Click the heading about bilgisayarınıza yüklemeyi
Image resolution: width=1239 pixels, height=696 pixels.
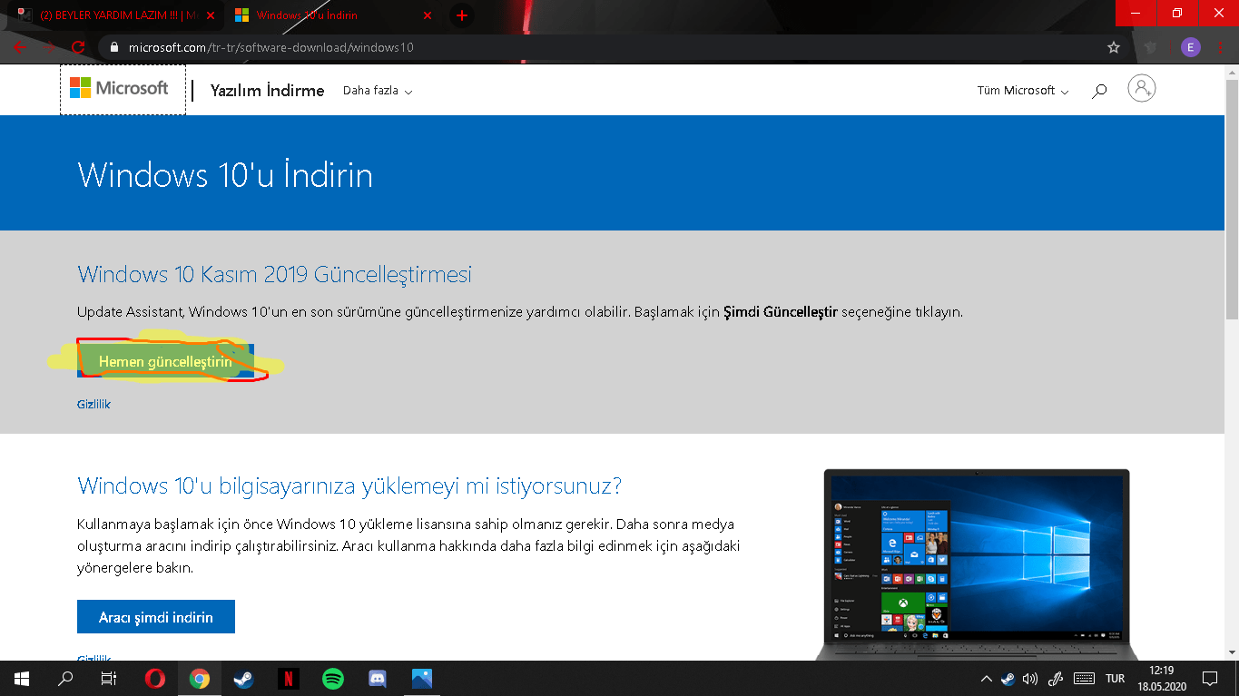tap(349, 485)
